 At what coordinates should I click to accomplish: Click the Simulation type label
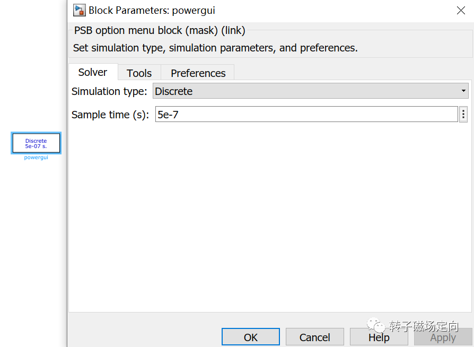(109, 91)
